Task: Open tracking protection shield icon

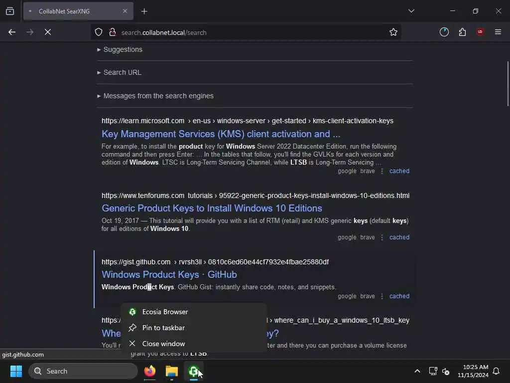Action: pyautogui.click(x=99, y=32)
